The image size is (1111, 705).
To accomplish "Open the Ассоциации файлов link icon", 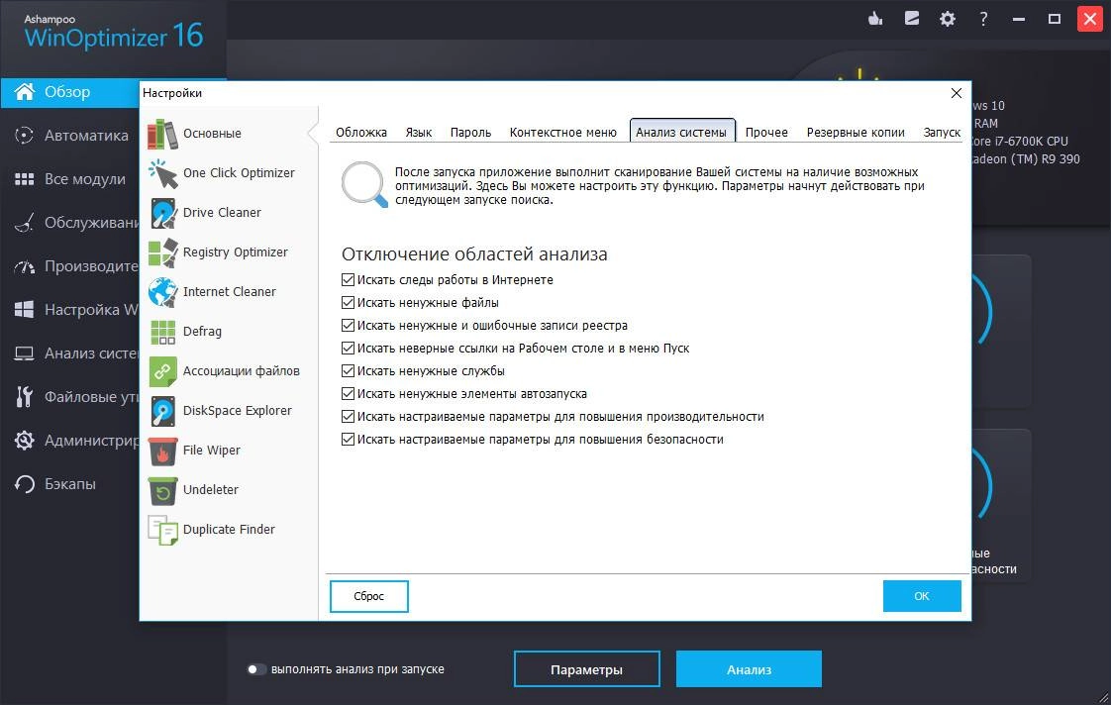I will 163,371.
